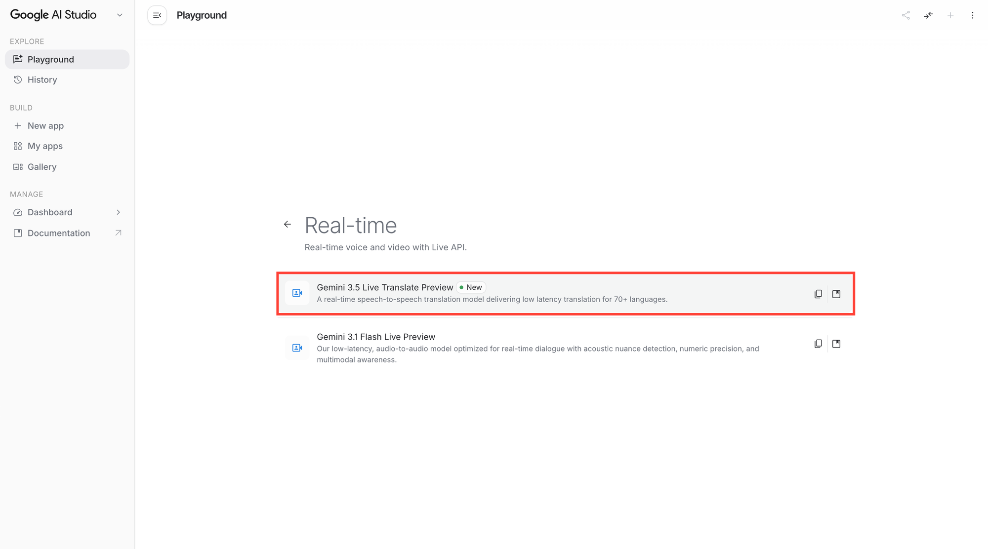Copy Gemini 3.1 Flash Live model name
988x549 pixels.
pos(818,344)
